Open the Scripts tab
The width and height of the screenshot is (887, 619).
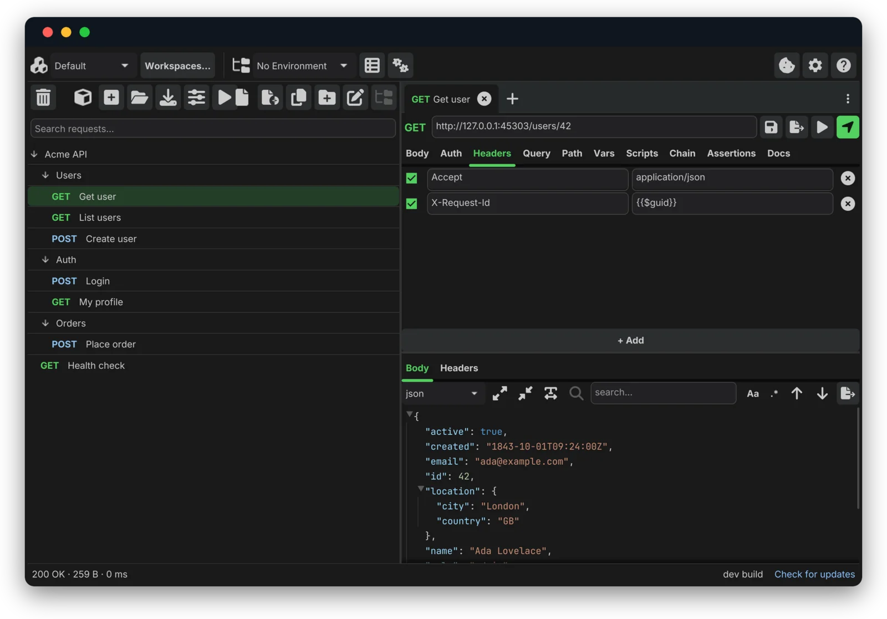pyautogui.click(x=641, y=153)
